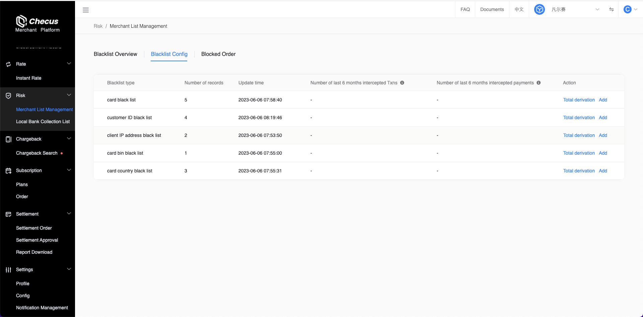
Task: Click info icon beside intercepted Txns header
Action: pyautogui.click(x=402, y=83)
